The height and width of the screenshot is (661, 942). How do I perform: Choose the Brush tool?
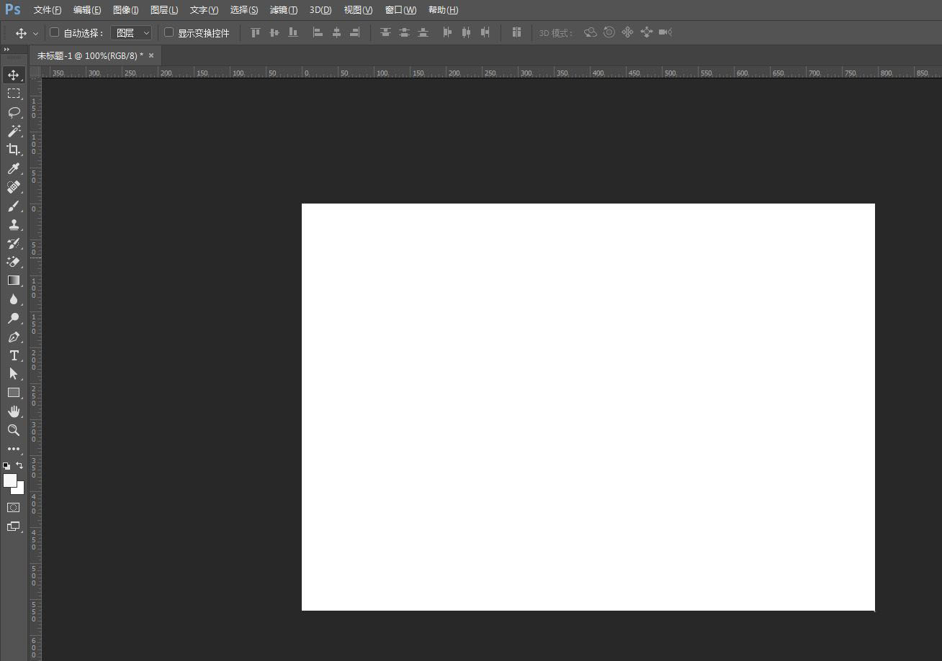13,206
